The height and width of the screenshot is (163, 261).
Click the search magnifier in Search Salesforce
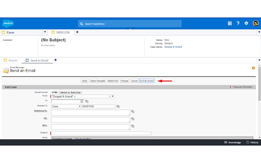pos(81,24)
